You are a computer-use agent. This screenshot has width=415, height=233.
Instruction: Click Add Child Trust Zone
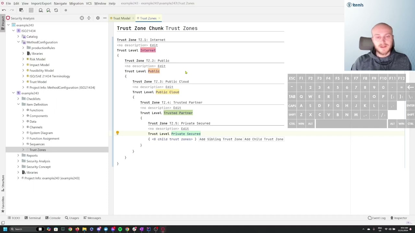pos(264,139)
